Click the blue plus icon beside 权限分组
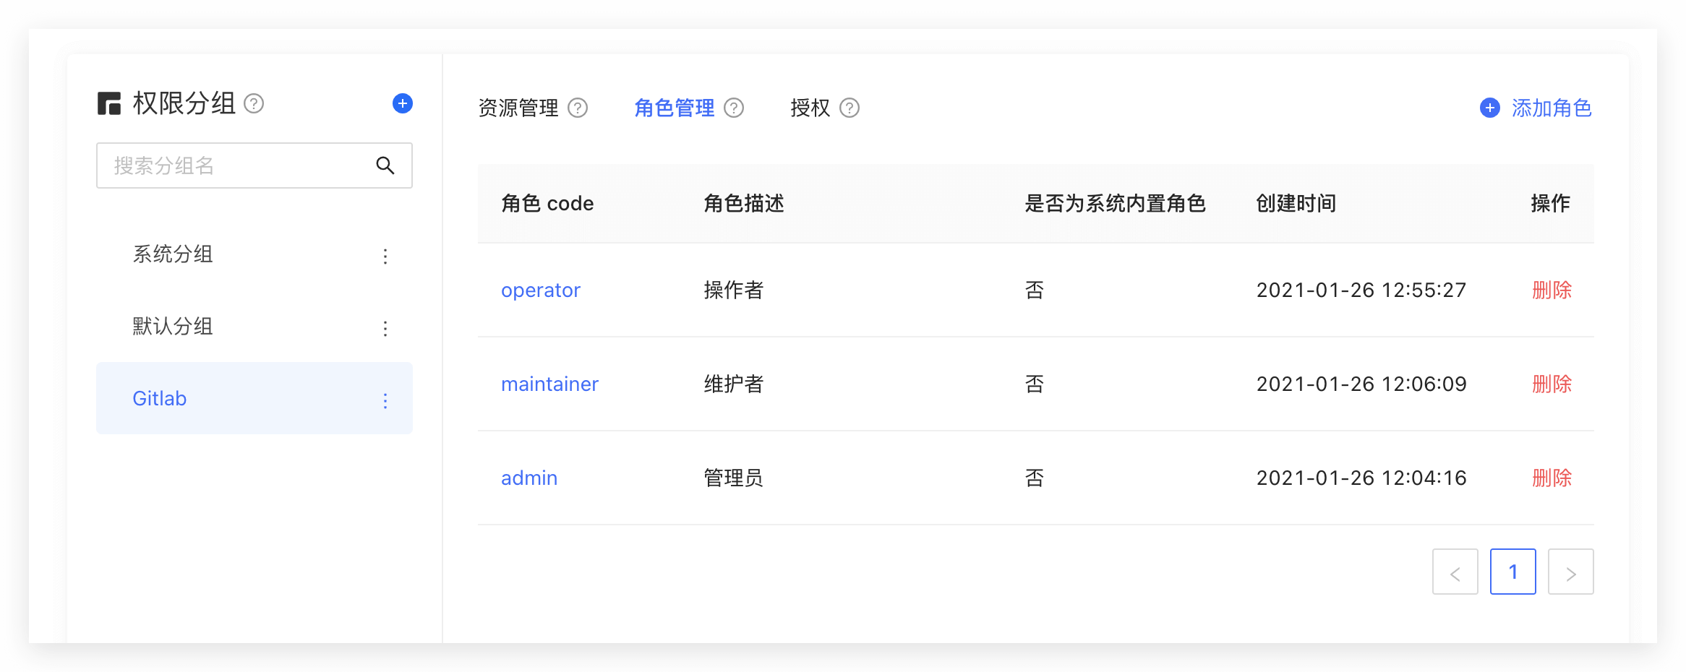 coord(402,103)
